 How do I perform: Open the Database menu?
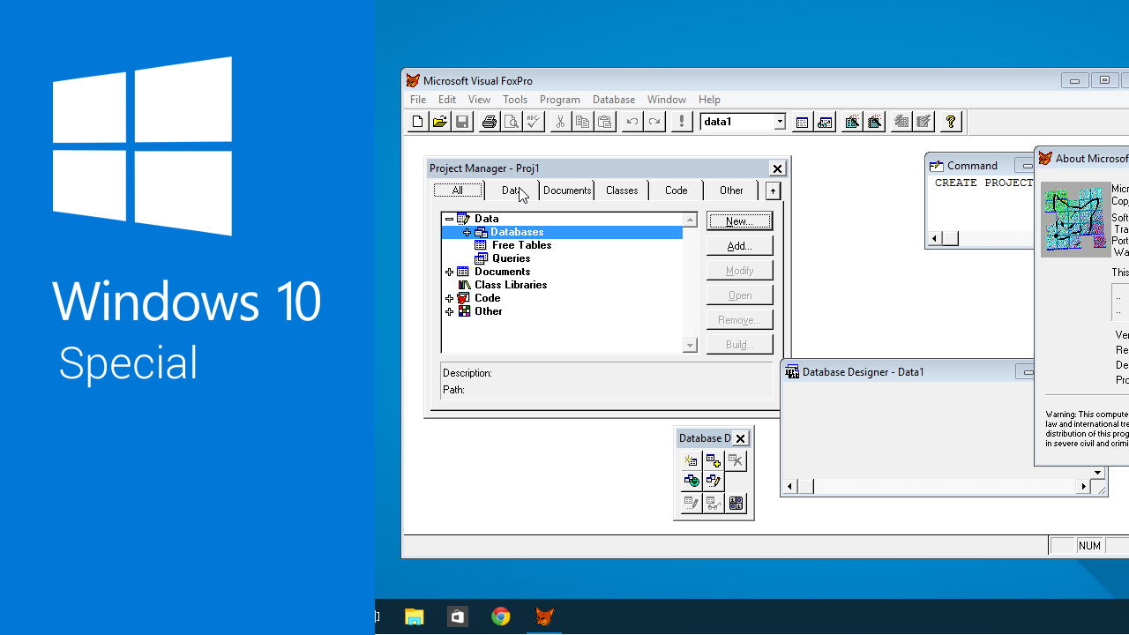tap(613, 100)
